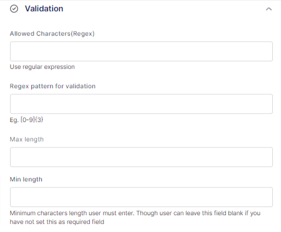This screenshot has width=281, height=232.
Task: Click the Regex pattern for validation label
Action: (x=52, y=86)
